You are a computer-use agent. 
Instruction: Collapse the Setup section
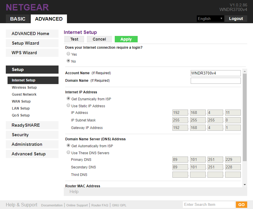tap(32, 70)
